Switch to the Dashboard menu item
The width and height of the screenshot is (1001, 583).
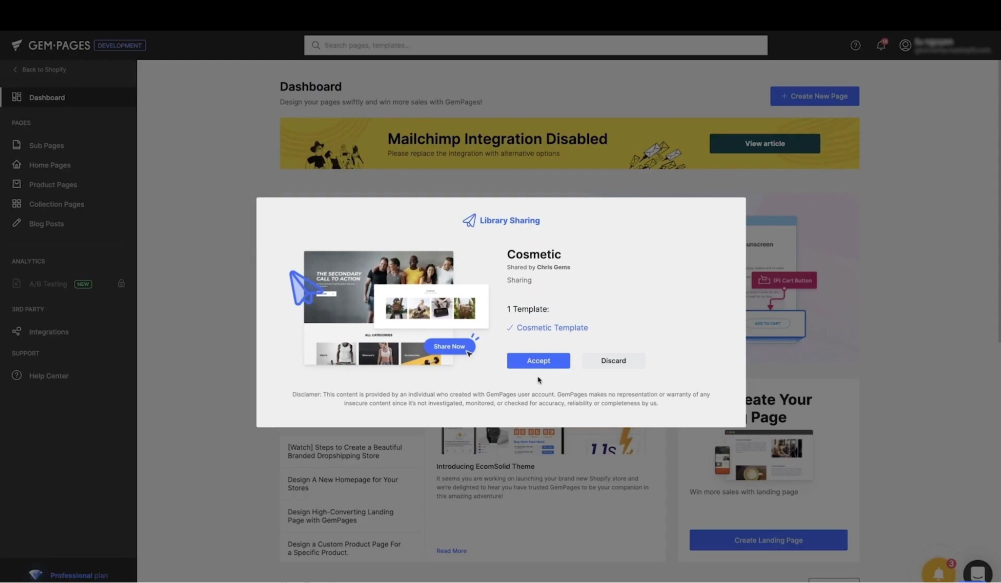point(47,97)
